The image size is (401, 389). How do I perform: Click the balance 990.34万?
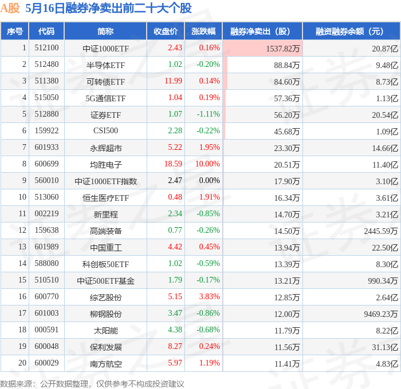[383, 281]
